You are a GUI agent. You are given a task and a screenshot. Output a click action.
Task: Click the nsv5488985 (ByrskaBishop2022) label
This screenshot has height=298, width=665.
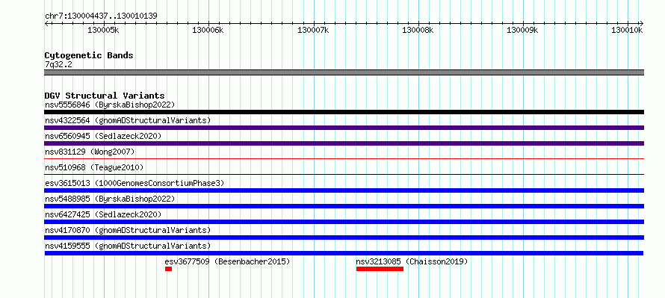pyautogui.click(x=110, y=199)
